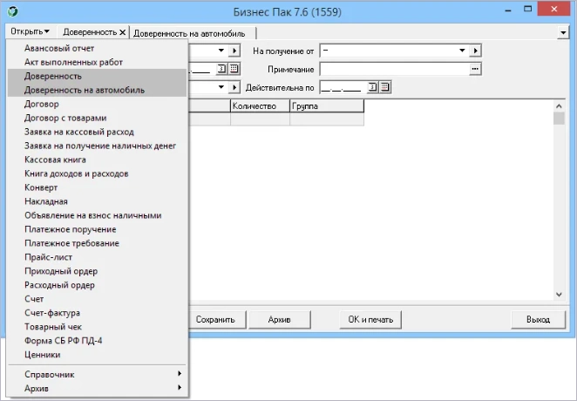Click the Бизнес Пак icon in title bar
Image resolution: width=577 pixels, height=401 pixels.
coord(12,11)
